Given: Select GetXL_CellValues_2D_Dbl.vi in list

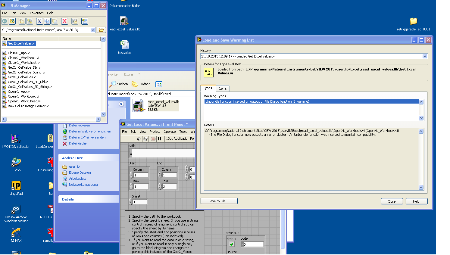Looking at the screenshot, I should tap(28, 82).
